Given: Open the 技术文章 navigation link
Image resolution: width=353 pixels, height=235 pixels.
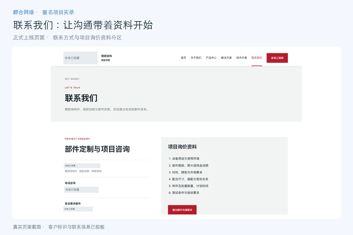Looking at the screenshot, I should click(x=242, y=58).
